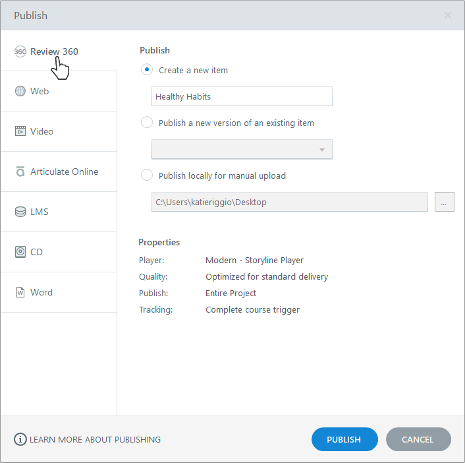Select Publish locally for manual upload

click(x=147, y=175)
